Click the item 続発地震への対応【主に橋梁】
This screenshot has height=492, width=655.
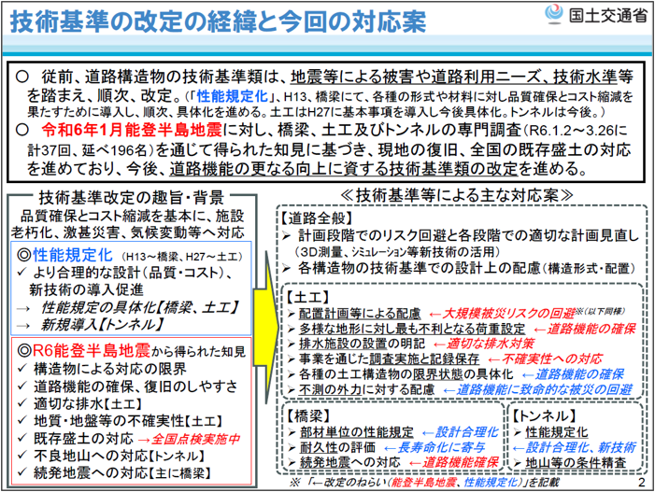click(x=122, y=473)
